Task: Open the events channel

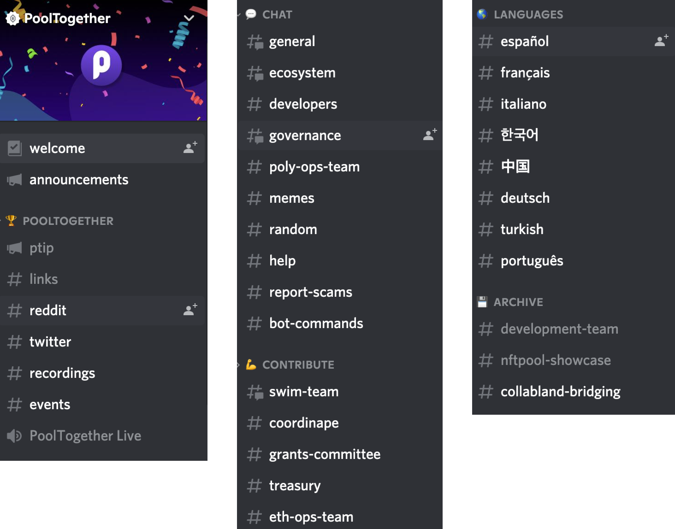Action: (102, 405)
